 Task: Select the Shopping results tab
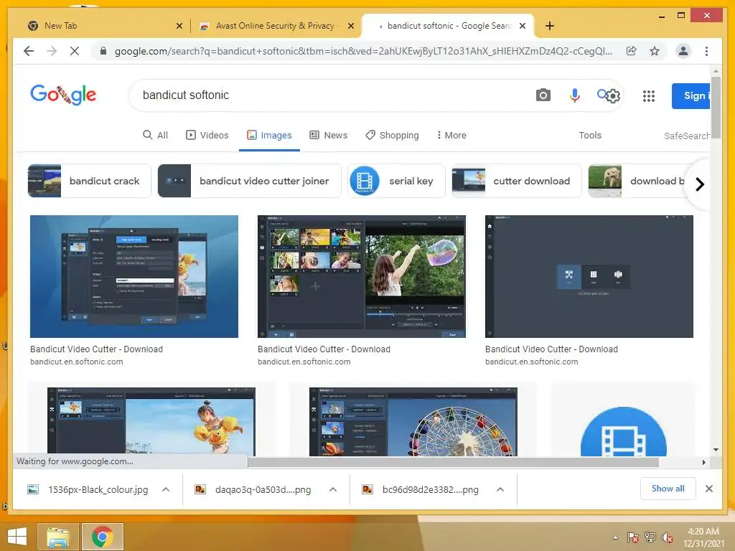pos(392,135)
